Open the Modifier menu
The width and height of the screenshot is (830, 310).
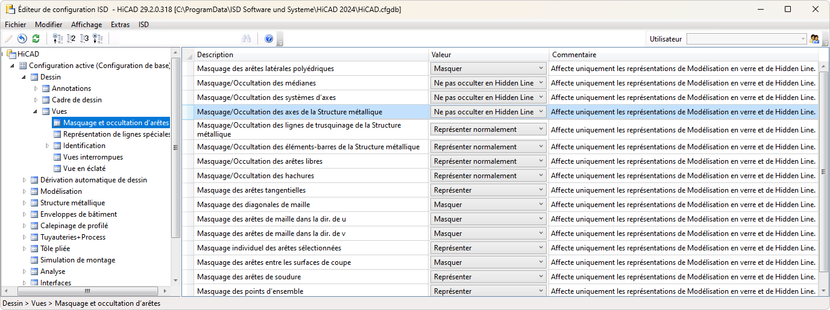tap(48, 25)
